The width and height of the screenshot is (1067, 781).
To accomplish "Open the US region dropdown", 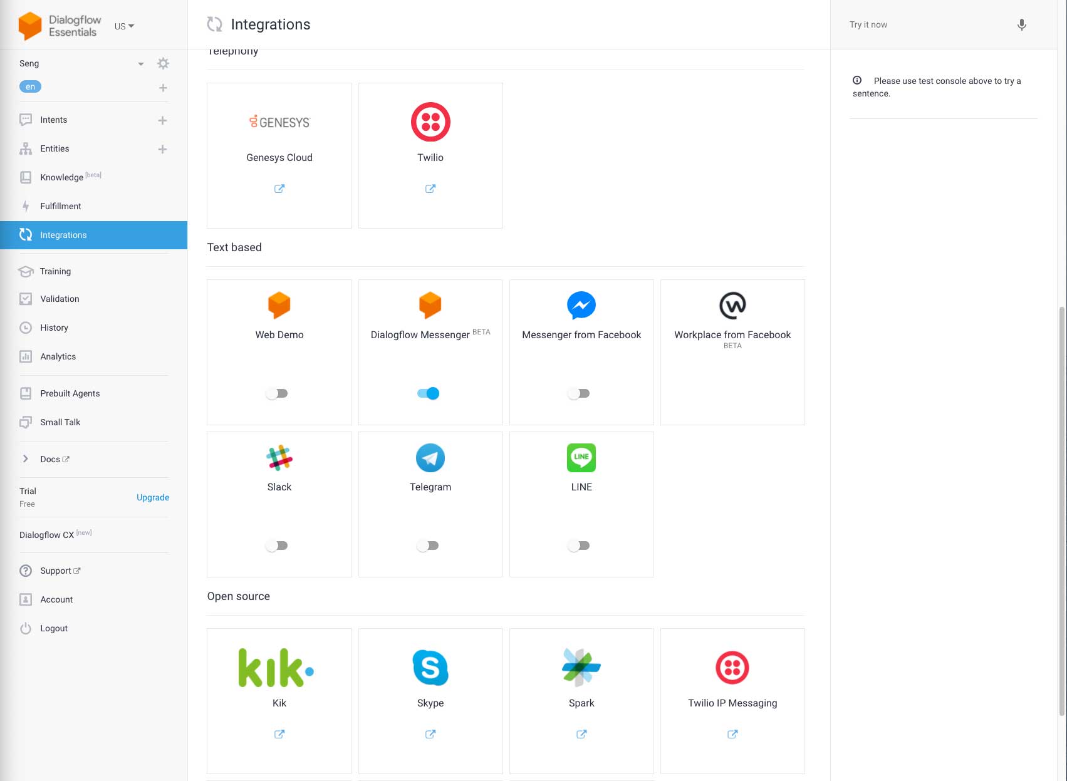I will point(124,26).
